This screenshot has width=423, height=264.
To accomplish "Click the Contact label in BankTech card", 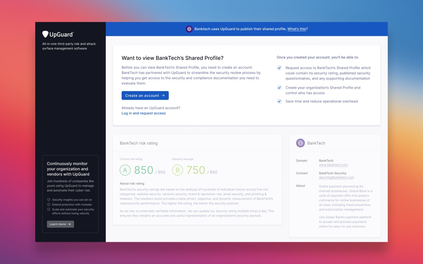I will pos(302,173).
